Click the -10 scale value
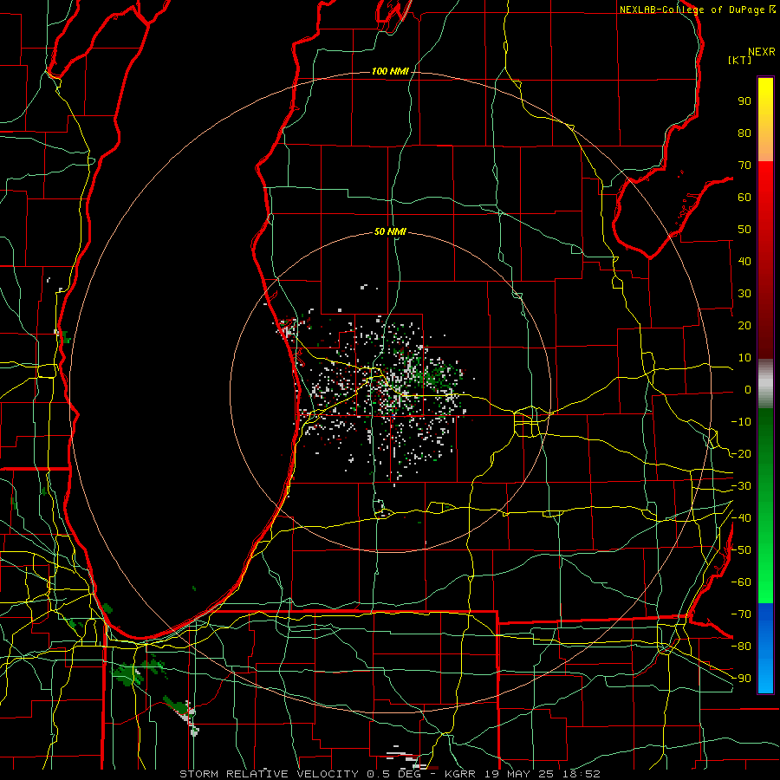 click(741, 422)
